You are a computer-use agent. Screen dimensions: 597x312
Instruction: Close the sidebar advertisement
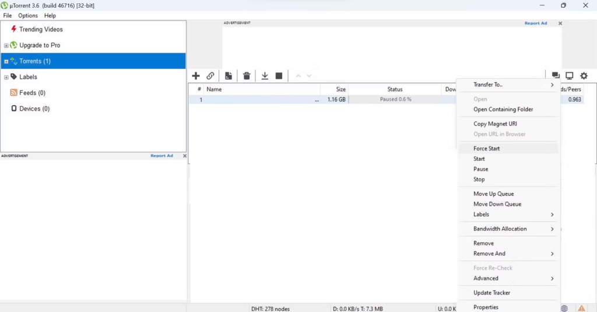click(x=185, y=156)
